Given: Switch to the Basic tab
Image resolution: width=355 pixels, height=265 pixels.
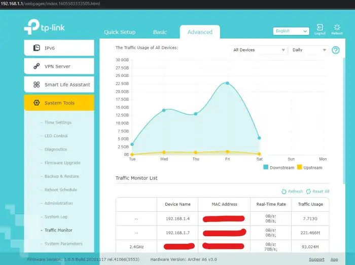Looking at the screenshot, I should pos(160,32).
